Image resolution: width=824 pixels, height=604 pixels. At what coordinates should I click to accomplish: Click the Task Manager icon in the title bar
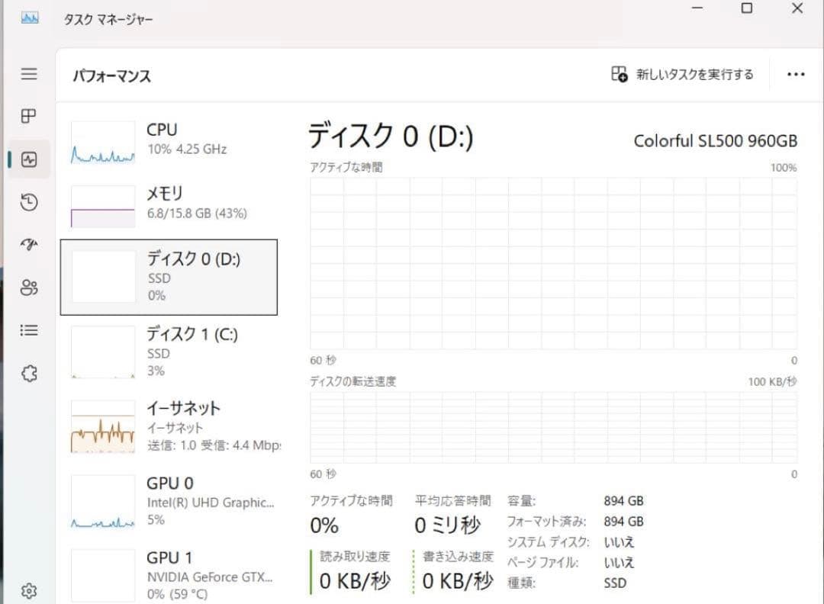(29, 16)
